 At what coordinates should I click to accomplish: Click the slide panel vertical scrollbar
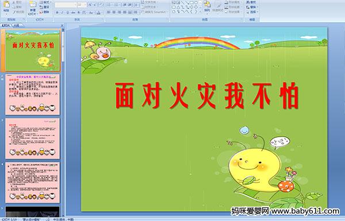coord(63,123)
